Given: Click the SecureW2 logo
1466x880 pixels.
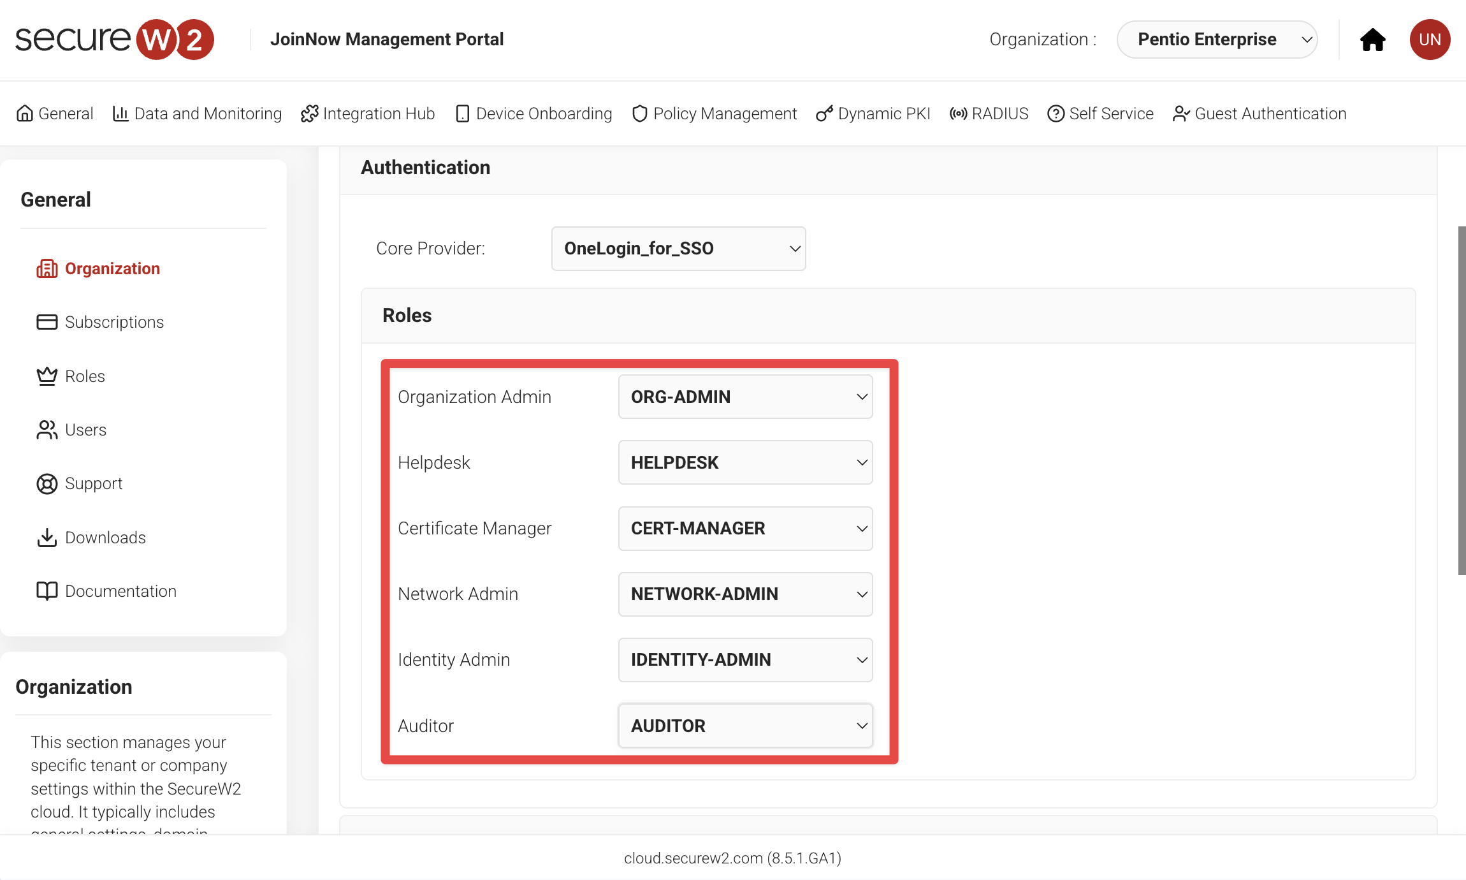Looking at the screenshot, I should (x=115, y=40).
